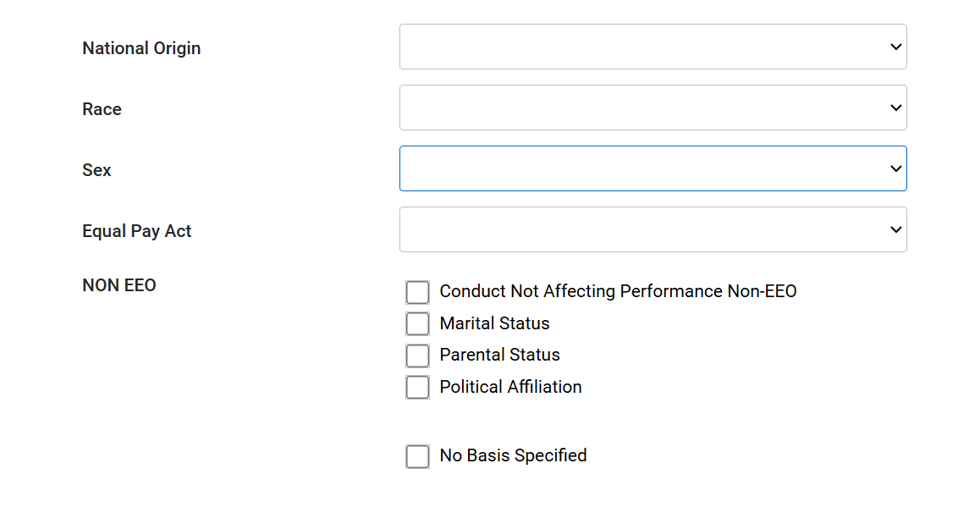Click the "National Origin" field label
This screenshot has height=524, width=980.
pyautogui.click(x=141, y=48)
